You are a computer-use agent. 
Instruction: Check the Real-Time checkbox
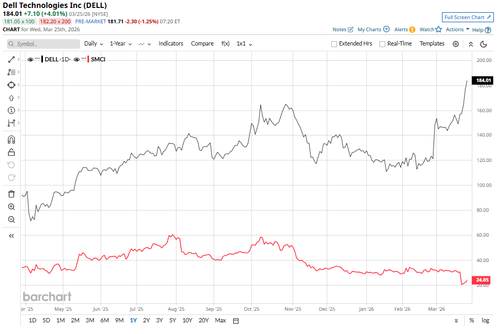click(382, 44)
